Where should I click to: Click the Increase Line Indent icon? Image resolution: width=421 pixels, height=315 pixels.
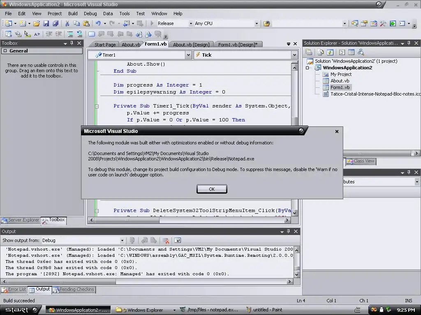[58, 34]
